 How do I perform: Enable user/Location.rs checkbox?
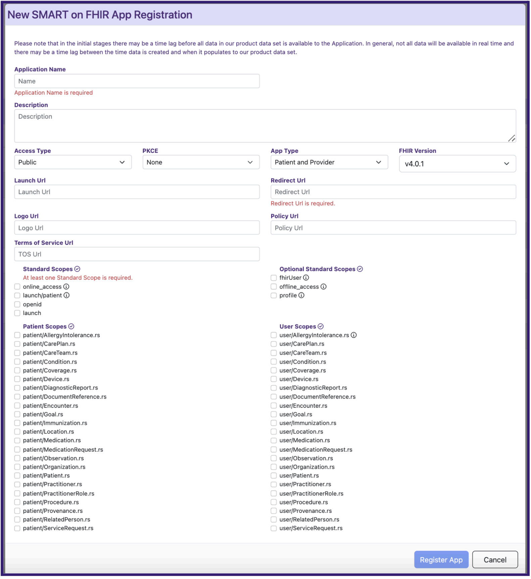coord(274,432)
